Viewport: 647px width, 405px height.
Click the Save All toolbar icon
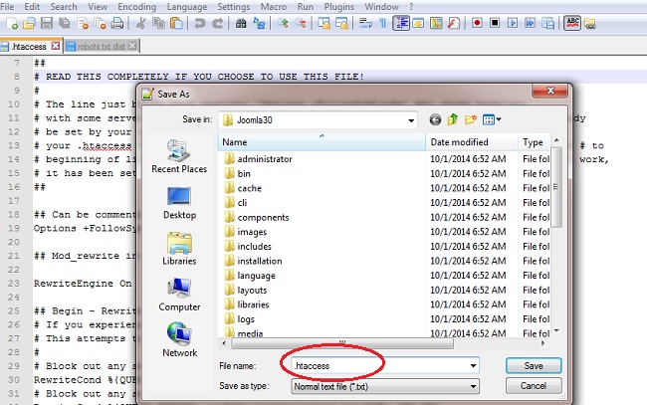65,23
